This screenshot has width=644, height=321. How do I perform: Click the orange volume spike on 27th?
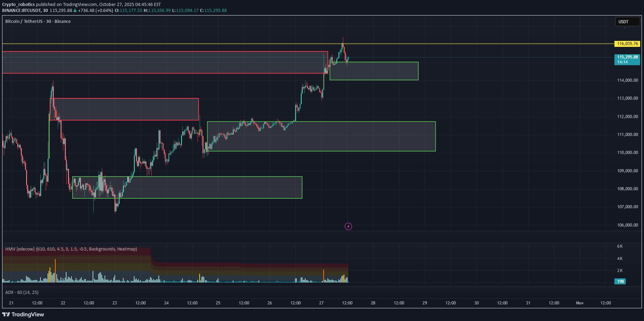pyautogui.click(x=324, y=276)
